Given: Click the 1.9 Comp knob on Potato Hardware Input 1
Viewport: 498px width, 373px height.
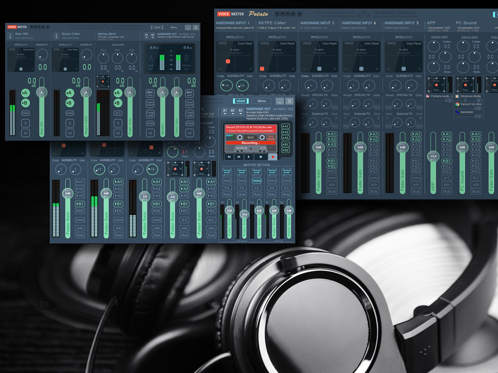Looking at the screenshot, I should point(227,85).
